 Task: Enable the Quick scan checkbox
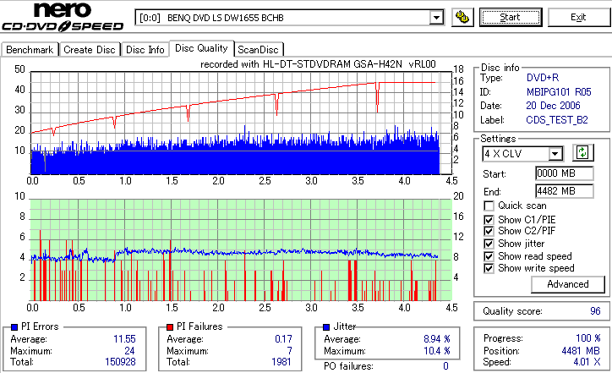tap(489, 206)
